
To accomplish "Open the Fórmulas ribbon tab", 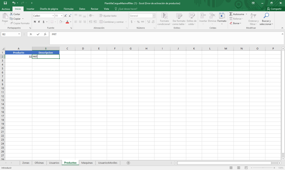I will [68, 8].
